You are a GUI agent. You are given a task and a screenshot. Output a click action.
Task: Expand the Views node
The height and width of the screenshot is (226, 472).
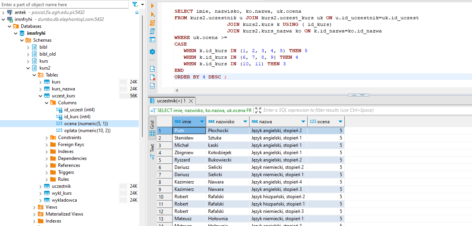[34, 207]
